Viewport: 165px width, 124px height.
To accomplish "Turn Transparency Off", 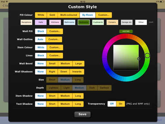I will [112, 104].
